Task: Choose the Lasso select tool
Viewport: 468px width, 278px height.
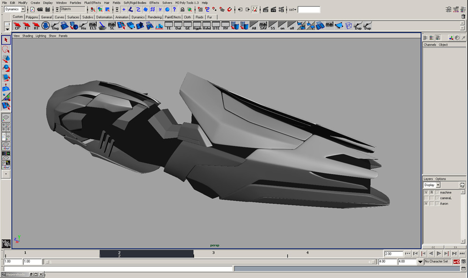Action: pos(6,50)
